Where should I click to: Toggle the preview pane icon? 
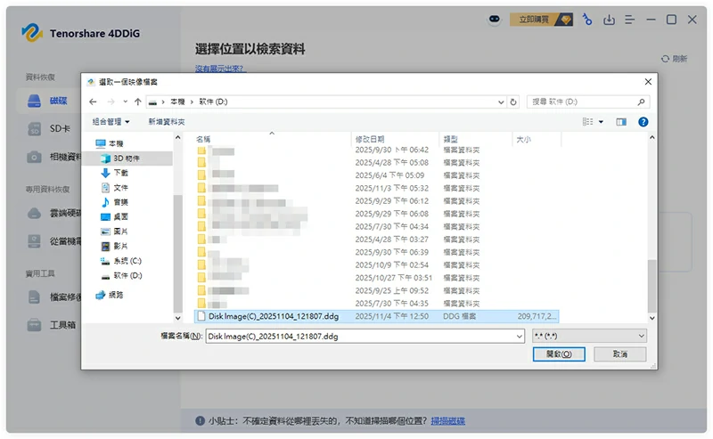click(x=621, y=122)
